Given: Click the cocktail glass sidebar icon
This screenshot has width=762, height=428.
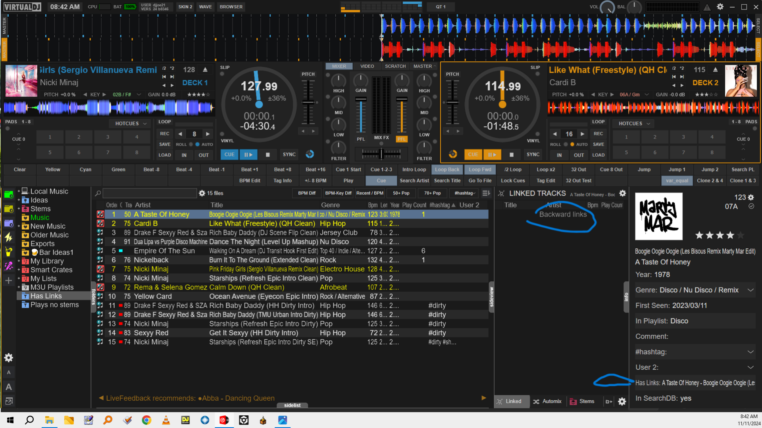Looking at the screenshot, I should point(9,252).
